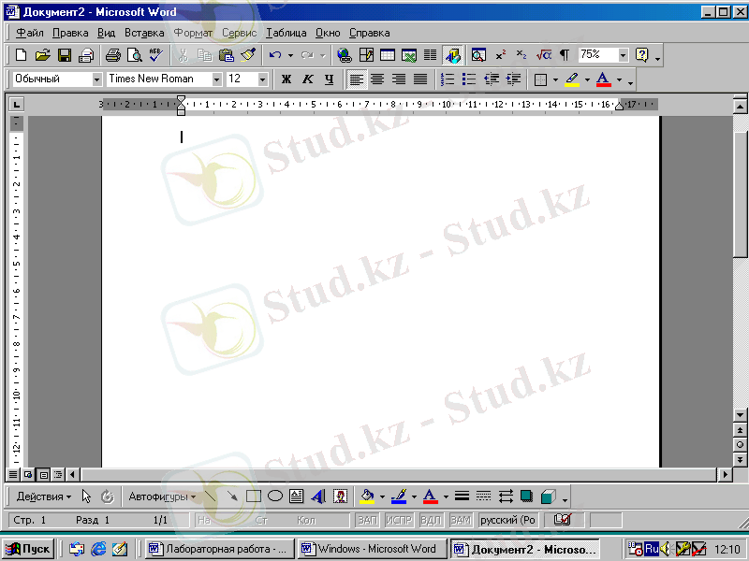The height and width of the screenshot is (561, 749).
Task: Click the Пуск start button
Action: point(28,549)
